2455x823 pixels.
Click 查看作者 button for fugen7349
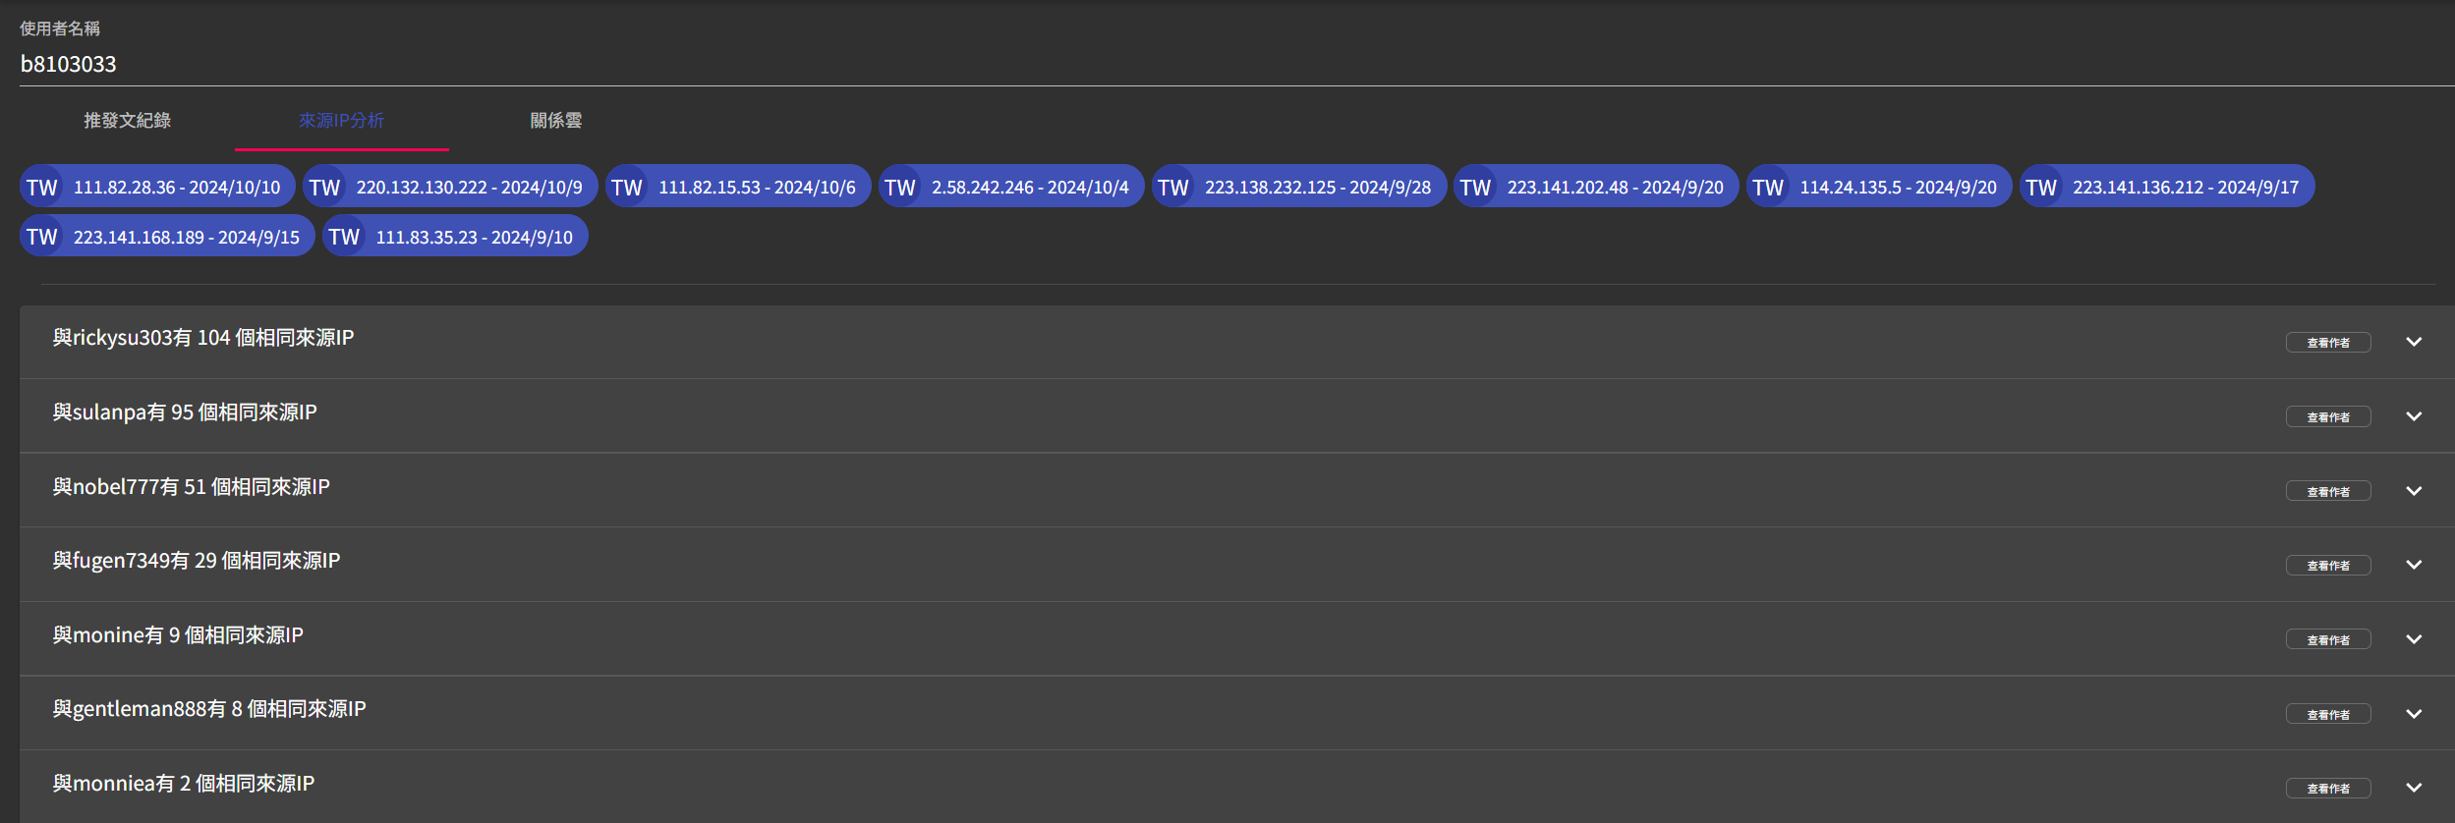2327,566
